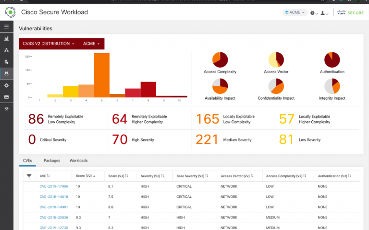Sort table by Severity (V2) column
This screenshot has height=230, width=369.
point(152,176)
